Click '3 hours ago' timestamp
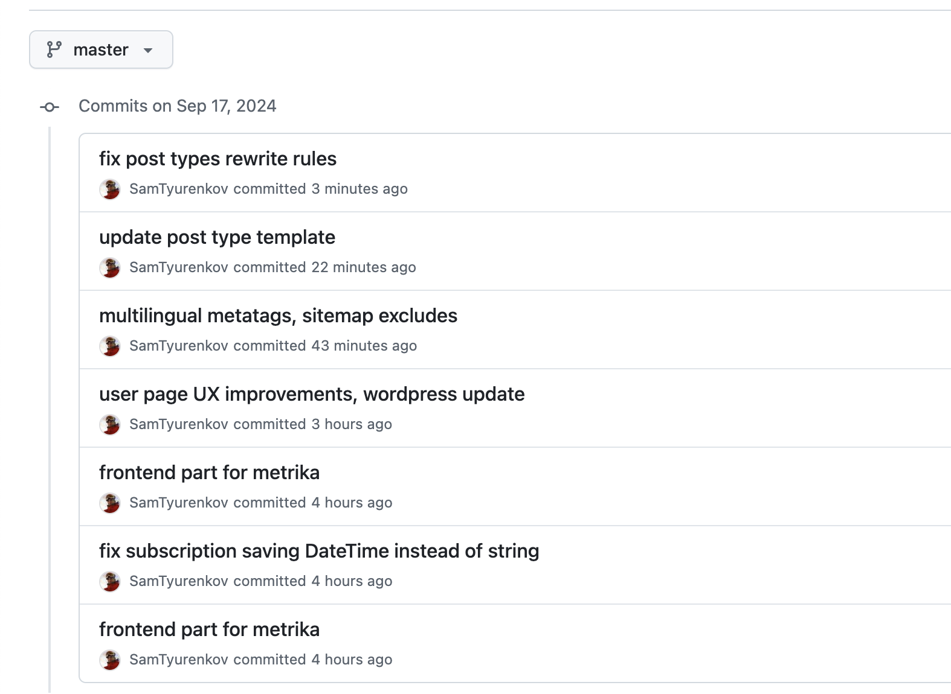Viewport: 951px width, 694px height. 352,424
